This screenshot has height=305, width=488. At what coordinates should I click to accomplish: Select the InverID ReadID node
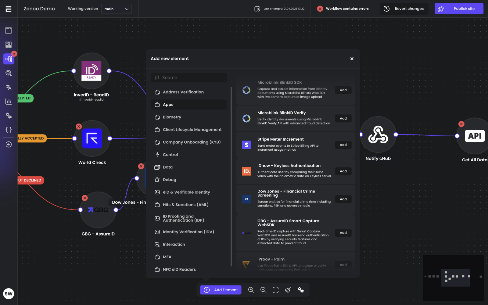coord(91,71)
